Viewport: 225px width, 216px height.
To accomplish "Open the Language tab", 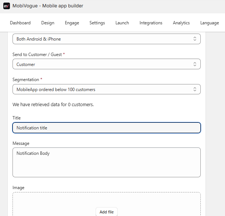I will (x=210, y=23).
